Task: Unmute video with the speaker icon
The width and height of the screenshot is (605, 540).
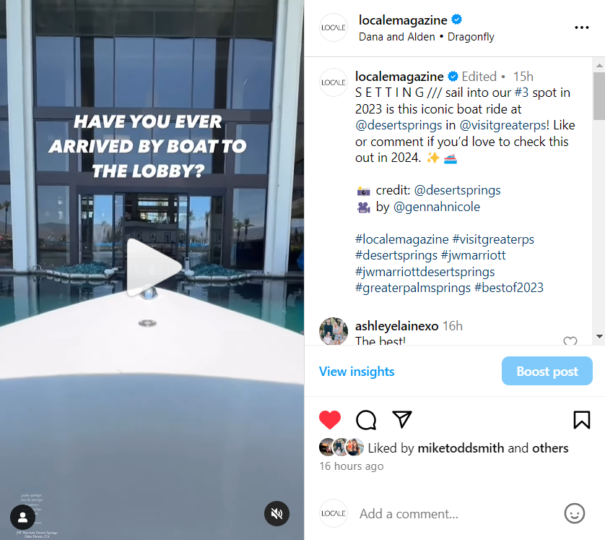Action: point(277,513)
